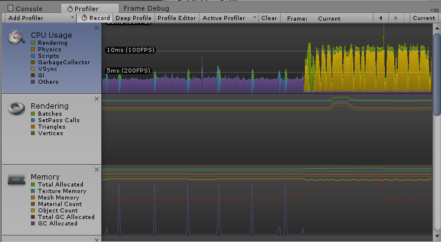The width and height of the screenshot is (441, 242).
Task: Select the Rendering torus icon
Action: click(17, 109)
